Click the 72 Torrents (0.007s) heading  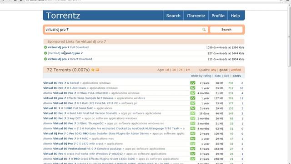tap(68, 70)
